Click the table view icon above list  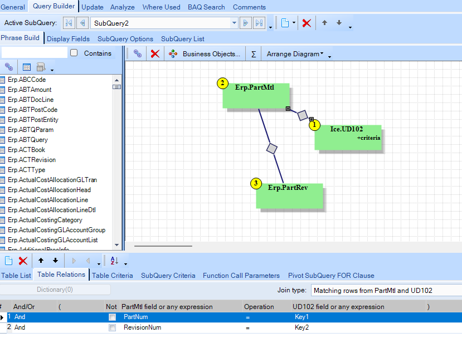(27, 67)
